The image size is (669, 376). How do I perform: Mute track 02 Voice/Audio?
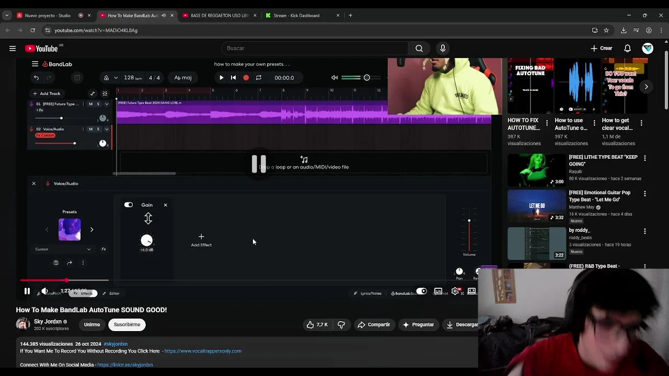[90, 129]
